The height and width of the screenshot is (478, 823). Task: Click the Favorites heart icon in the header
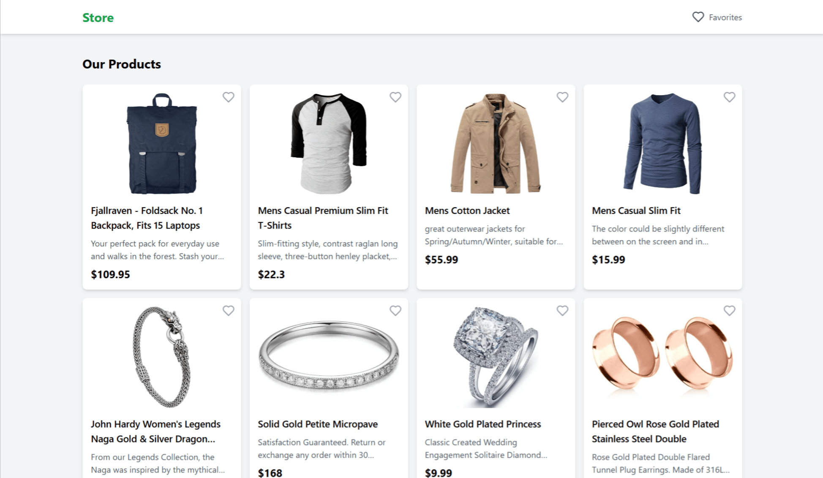(x=699, y=17)
